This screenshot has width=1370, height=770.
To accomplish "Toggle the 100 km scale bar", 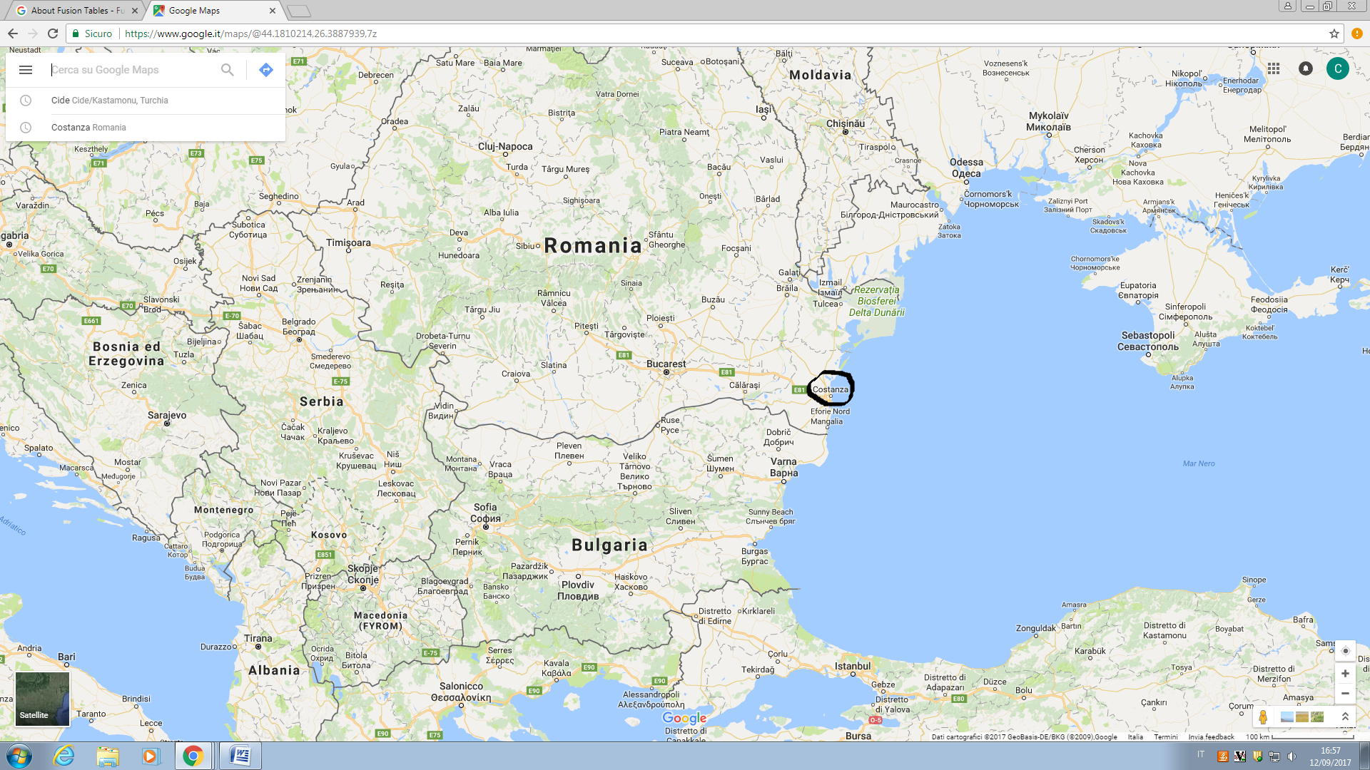I will click(1299, 737).
